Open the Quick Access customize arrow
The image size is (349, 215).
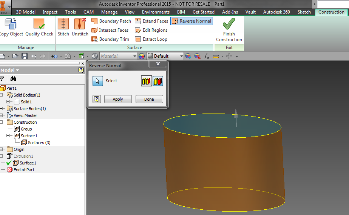[237, 56]
